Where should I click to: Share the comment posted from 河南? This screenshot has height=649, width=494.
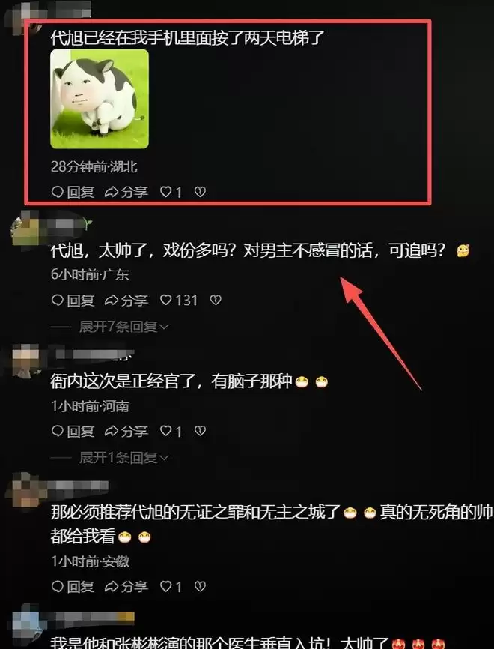click(x=126, y=431)
